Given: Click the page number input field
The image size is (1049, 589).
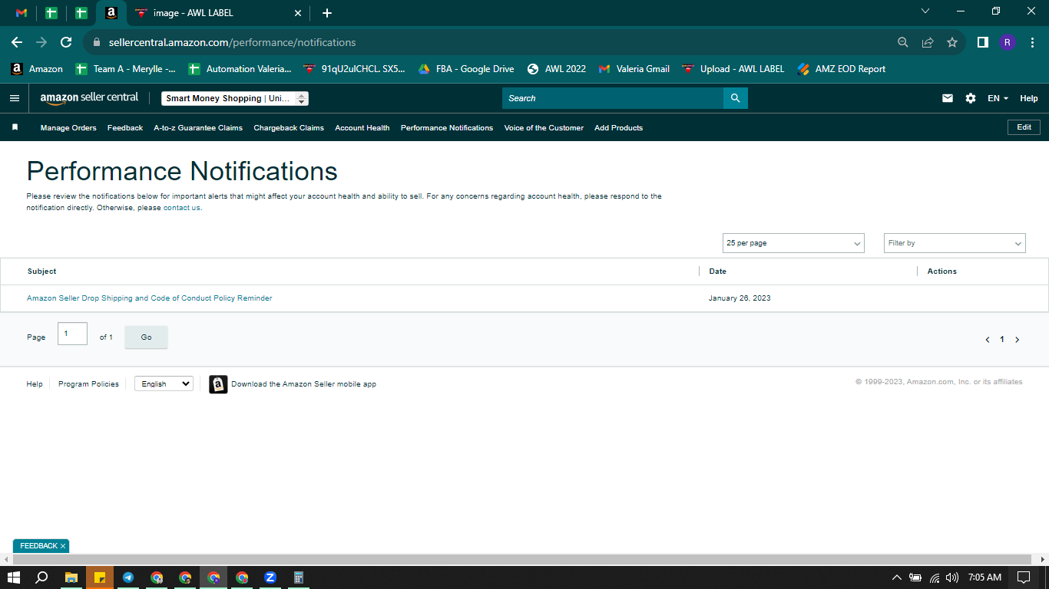Looking at the screenshot, I should 72,334.
